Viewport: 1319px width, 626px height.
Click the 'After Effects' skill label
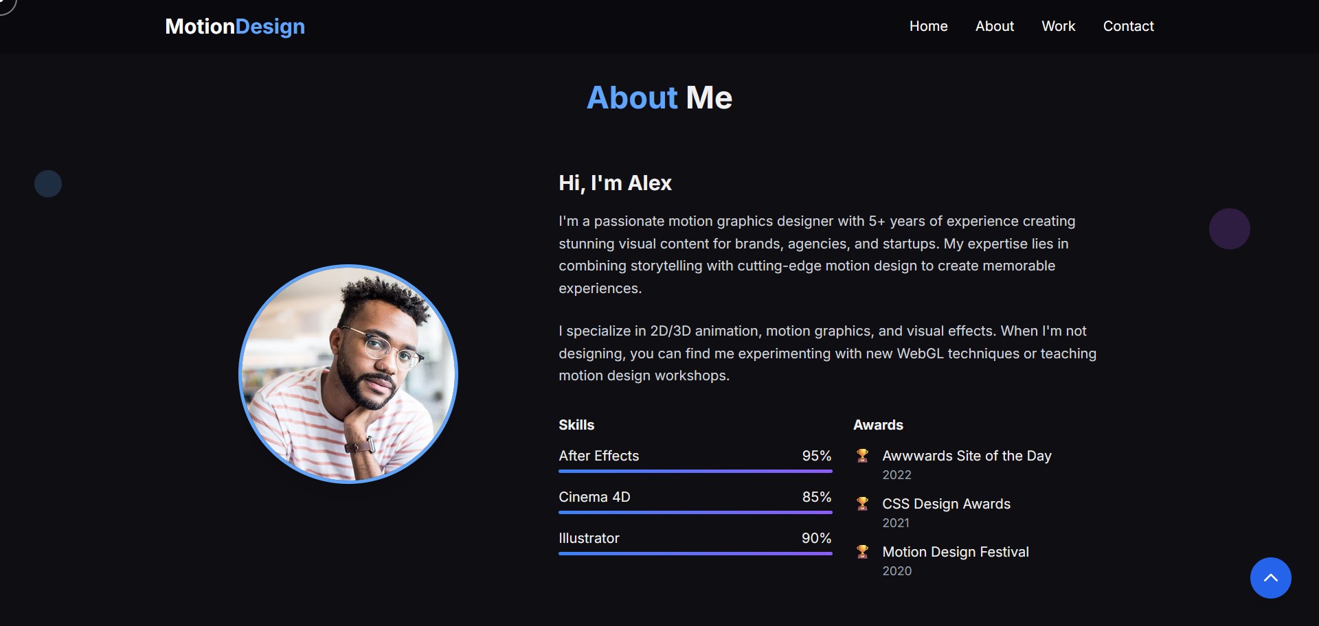coord(598,456)
